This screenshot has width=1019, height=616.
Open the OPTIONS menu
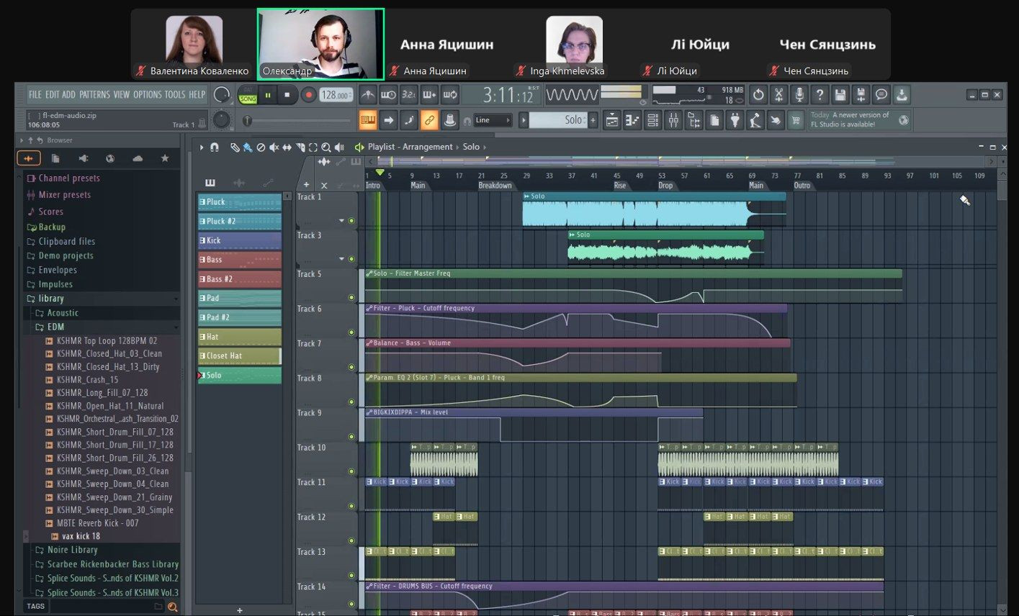147,95
